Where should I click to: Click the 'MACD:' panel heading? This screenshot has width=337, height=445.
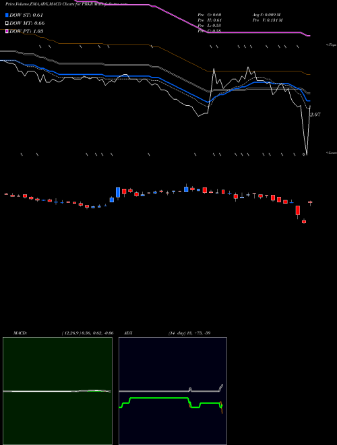(20, 333)
